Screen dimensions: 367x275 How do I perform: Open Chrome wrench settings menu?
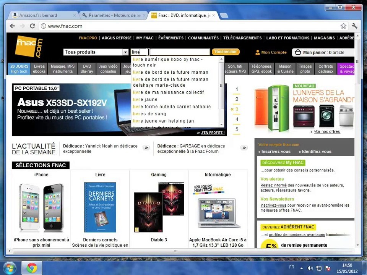(354, 26)
